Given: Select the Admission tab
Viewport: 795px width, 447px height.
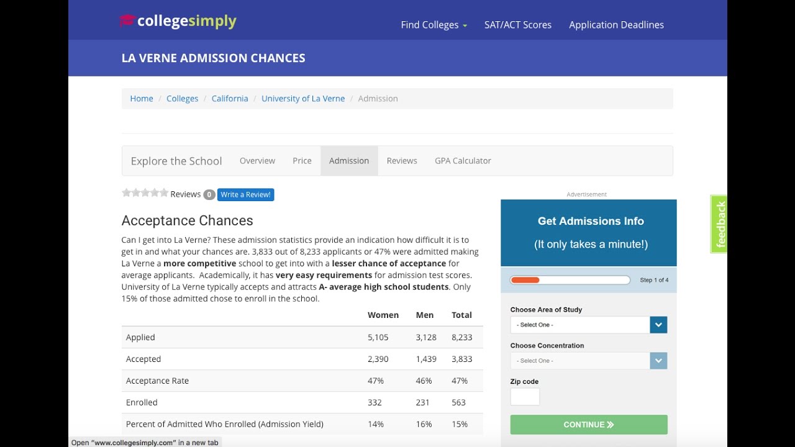Looking at the screenshot, I should coord(349,161).
